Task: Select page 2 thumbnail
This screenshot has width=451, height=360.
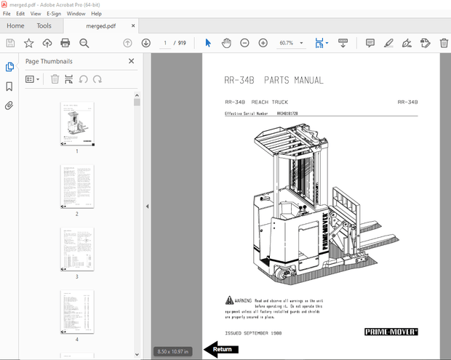Action: (77, 187)
